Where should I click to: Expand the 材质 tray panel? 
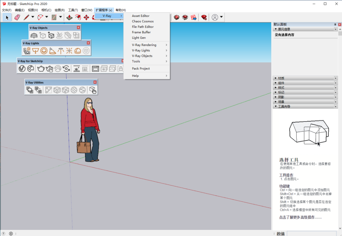305,78
